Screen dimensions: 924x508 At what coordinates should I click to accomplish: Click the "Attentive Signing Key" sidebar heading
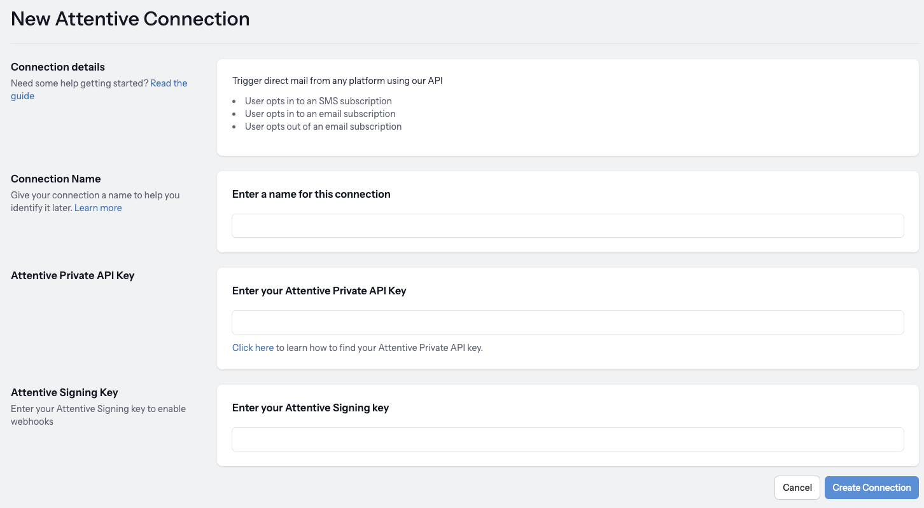coord(64,392)
